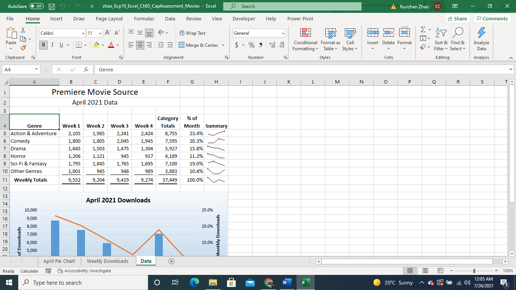Apply Comma Style format

[x=261, y=45]
